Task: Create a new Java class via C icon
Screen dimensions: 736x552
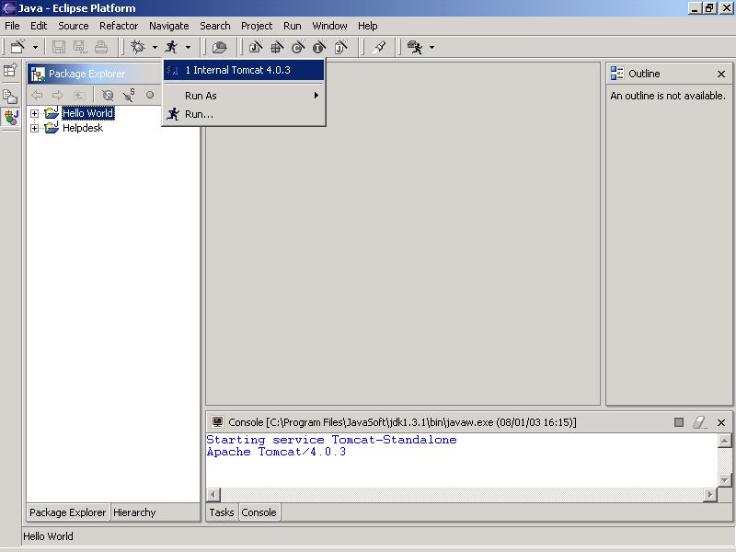Action: [298, 47]
